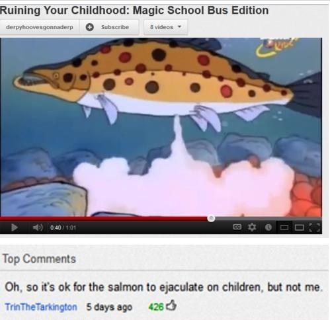Click the Top Comments heading
This screenshot has height=320, width=330.
click(x=39, y=259)
